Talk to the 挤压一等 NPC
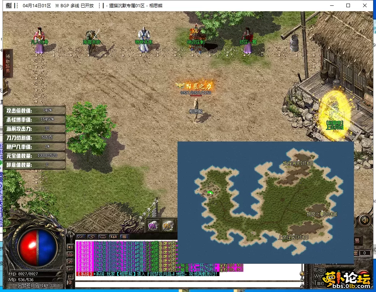The width and height of the screenshot is (376, 292). point(248,41)
